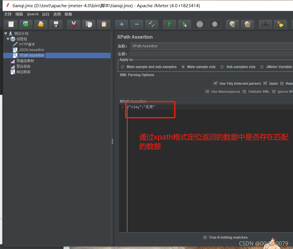Select the HTTP请求 tree item
The height and width of the screenshot is (249, 293).
pyautogui.click(x=27, y=44)
